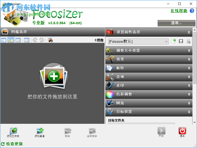This screenshot has width=197, height=148.
Task: Click the settings panel scrollbar down arrow
Action: point(194,122)
